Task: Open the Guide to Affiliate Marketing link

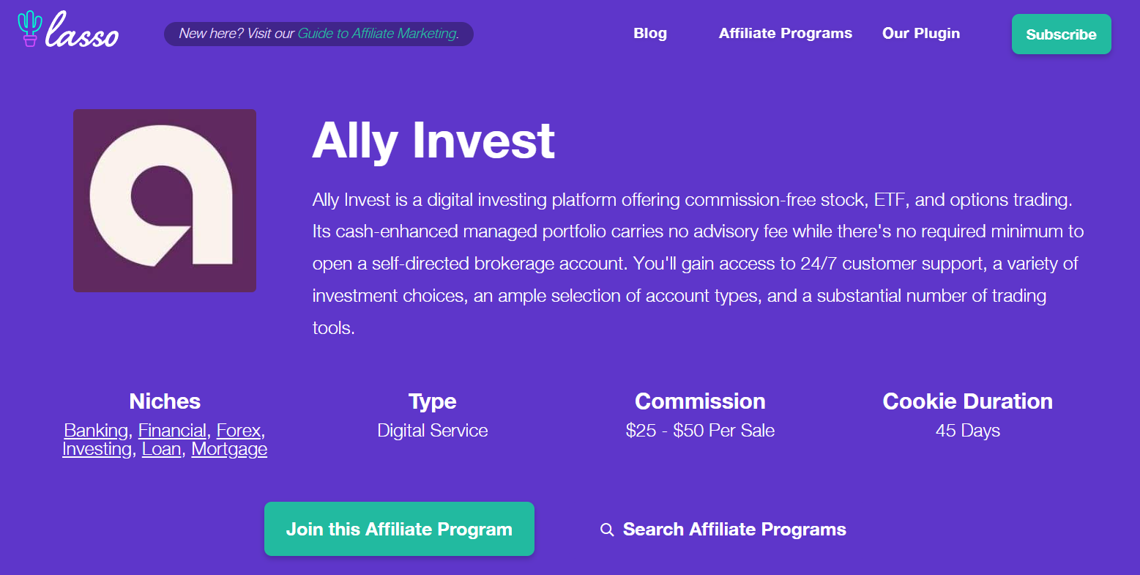Action: 378,34
